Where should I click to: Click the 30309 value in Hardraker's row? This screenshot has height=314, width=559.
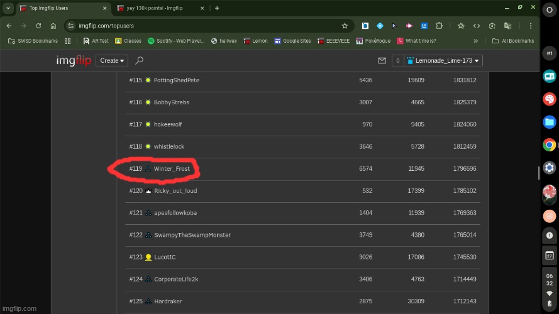[416, 301]
